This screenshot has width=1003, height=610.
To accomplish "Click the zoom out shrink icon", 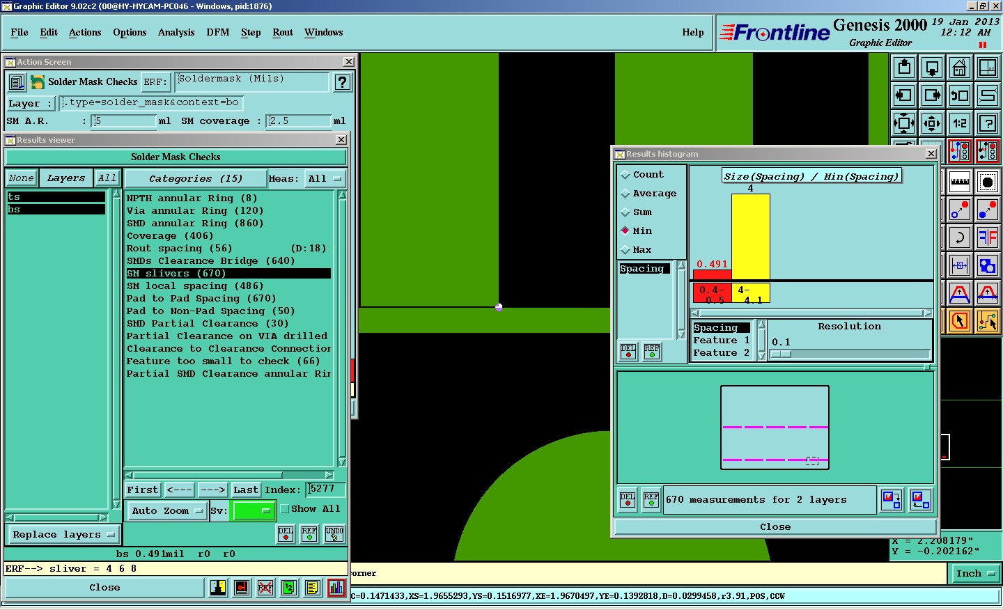I will (932, 123).
